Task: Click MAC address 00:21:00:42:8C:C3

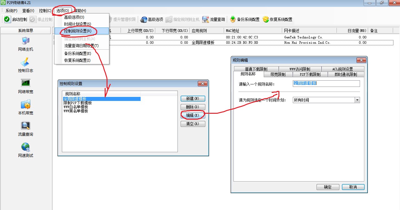Action: (242, 37)
